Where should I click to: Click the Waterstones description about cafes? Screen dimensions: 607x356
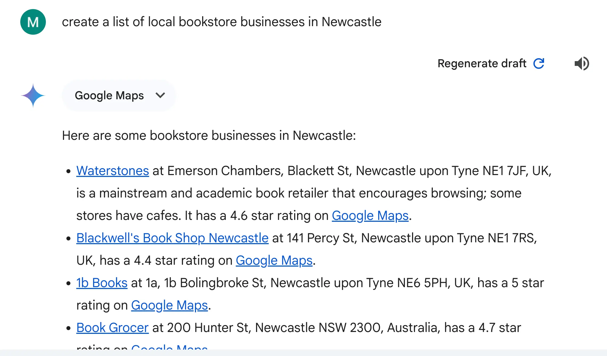(299, 193)
